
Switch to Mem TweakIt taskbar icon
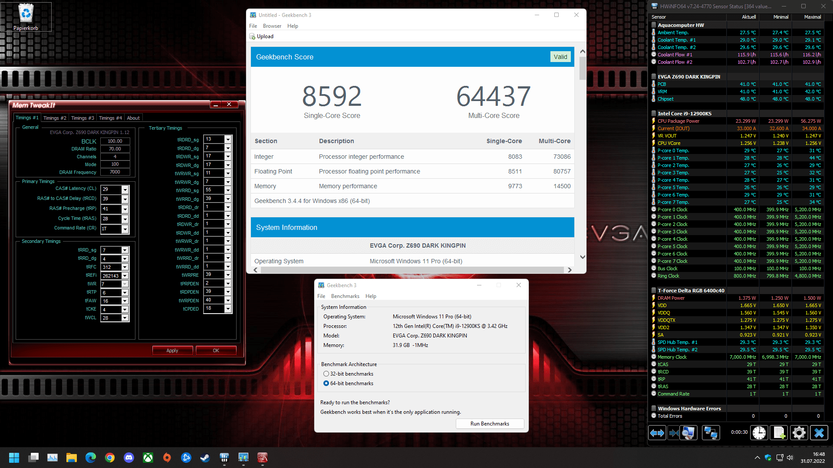263,458
